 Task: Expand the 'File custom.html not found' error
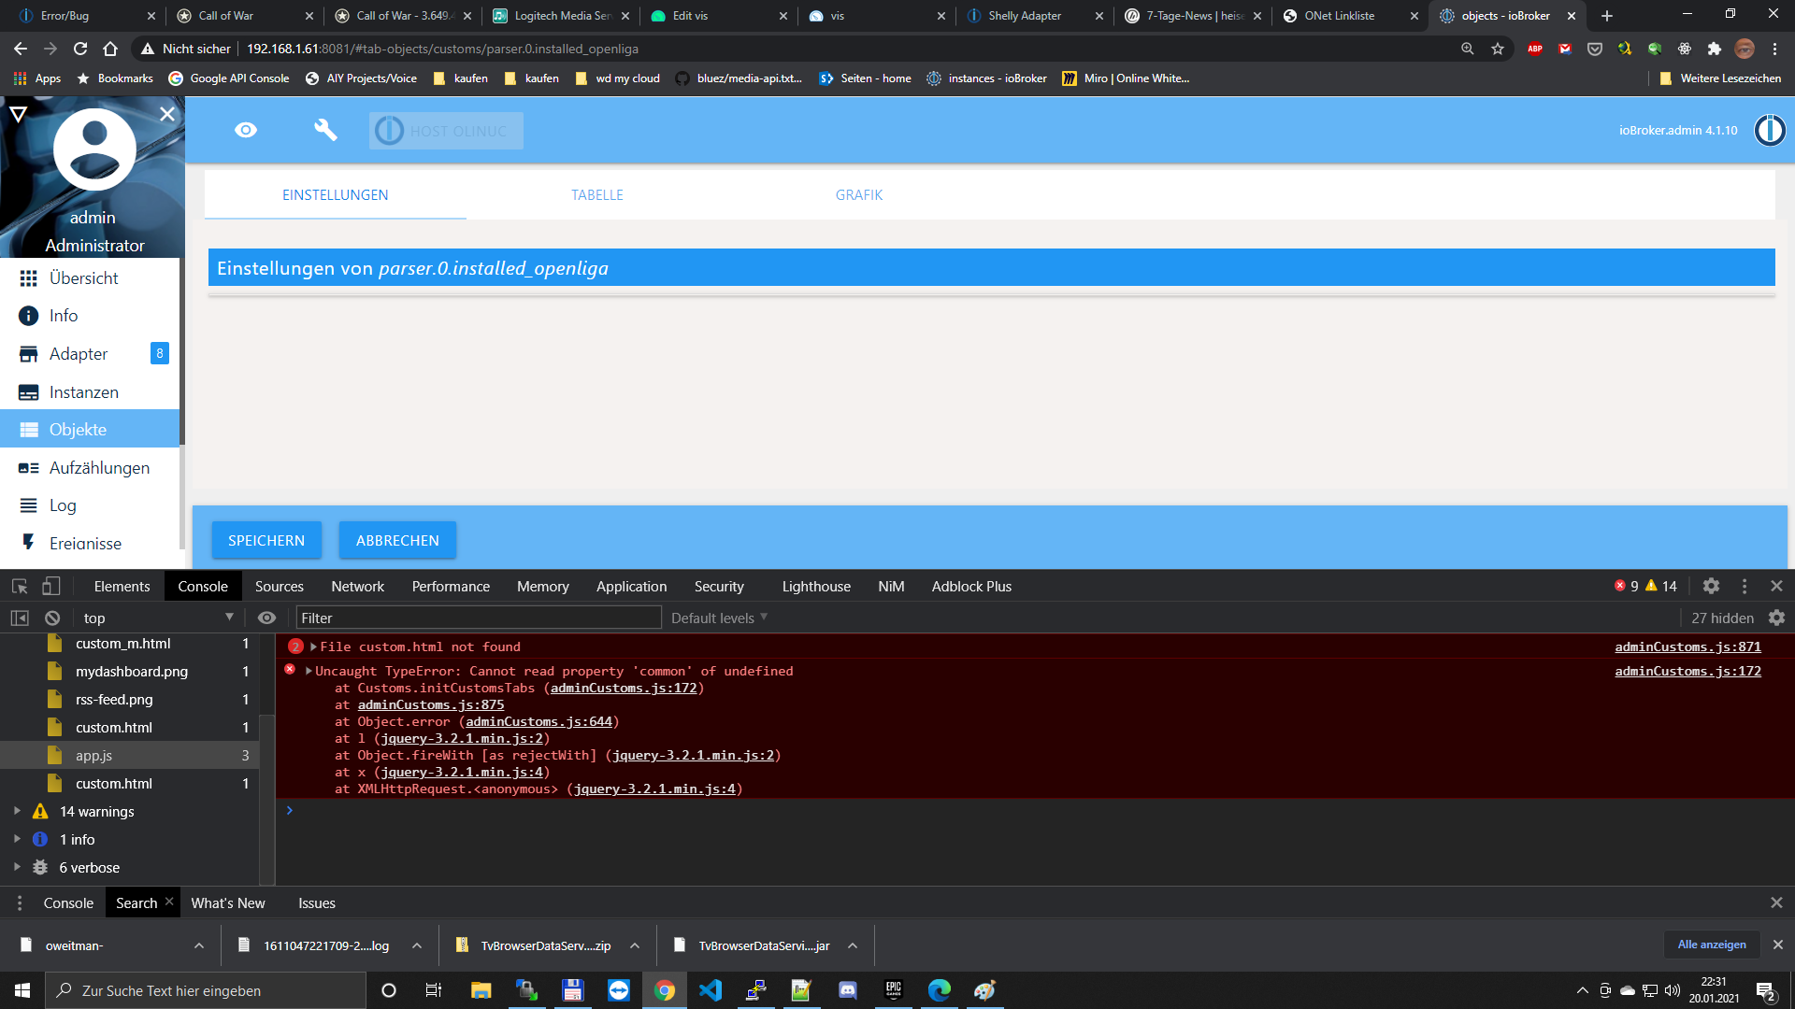(x=314, y=647)
